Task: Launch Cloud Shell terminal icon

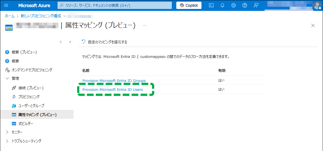Action: tap(211, 6)
